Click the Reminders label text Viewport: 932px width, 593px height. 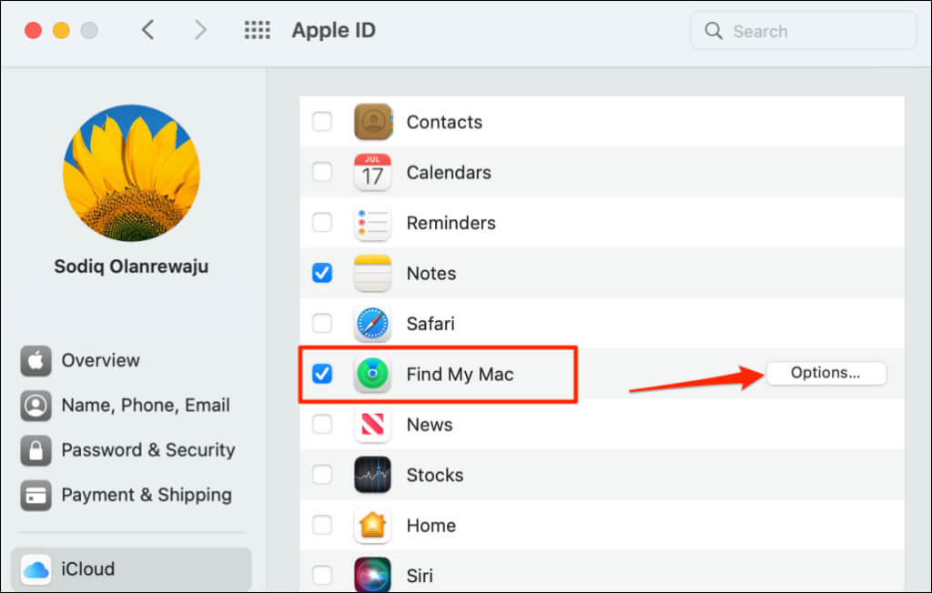[451, 223]
